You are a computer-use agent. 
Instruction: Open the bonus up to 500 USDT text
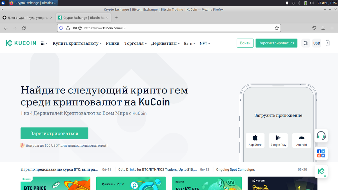[x=66, y=146]
